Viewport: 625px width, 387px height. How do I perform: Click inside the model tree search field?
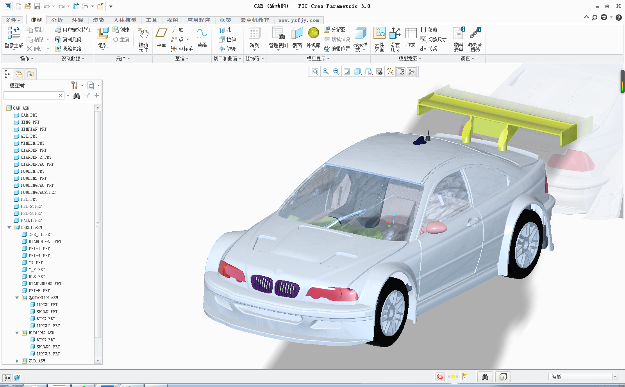pos(31,96)
